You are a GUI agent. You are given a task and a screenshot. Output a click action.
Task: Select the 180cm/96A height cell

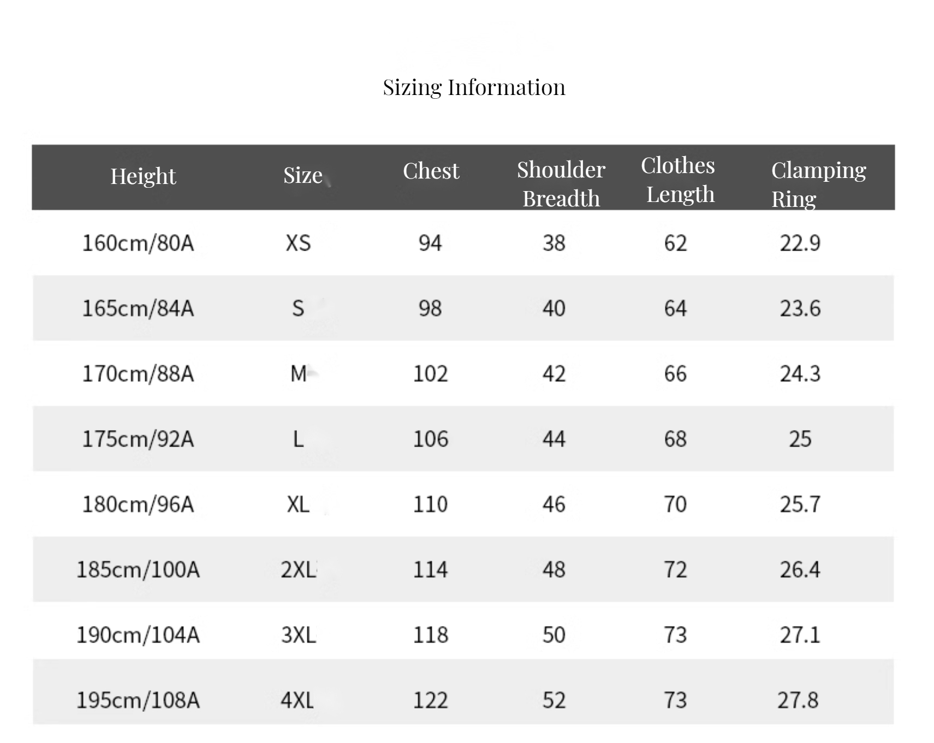(138, 504)
